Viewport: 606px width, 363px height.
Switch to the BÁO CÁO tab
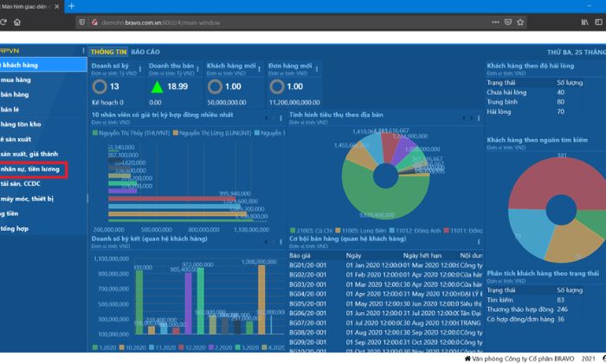click(145, 52)
